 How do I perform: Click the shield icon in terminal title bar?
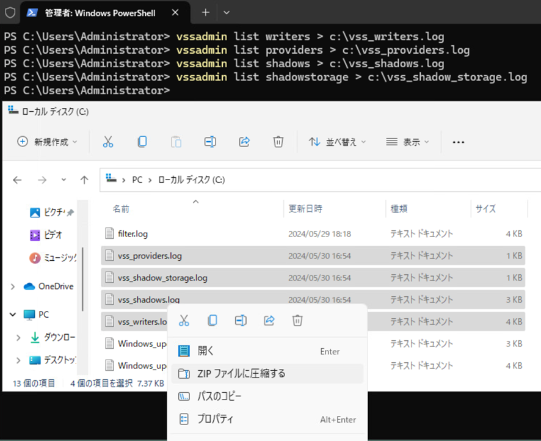(10, 13)
